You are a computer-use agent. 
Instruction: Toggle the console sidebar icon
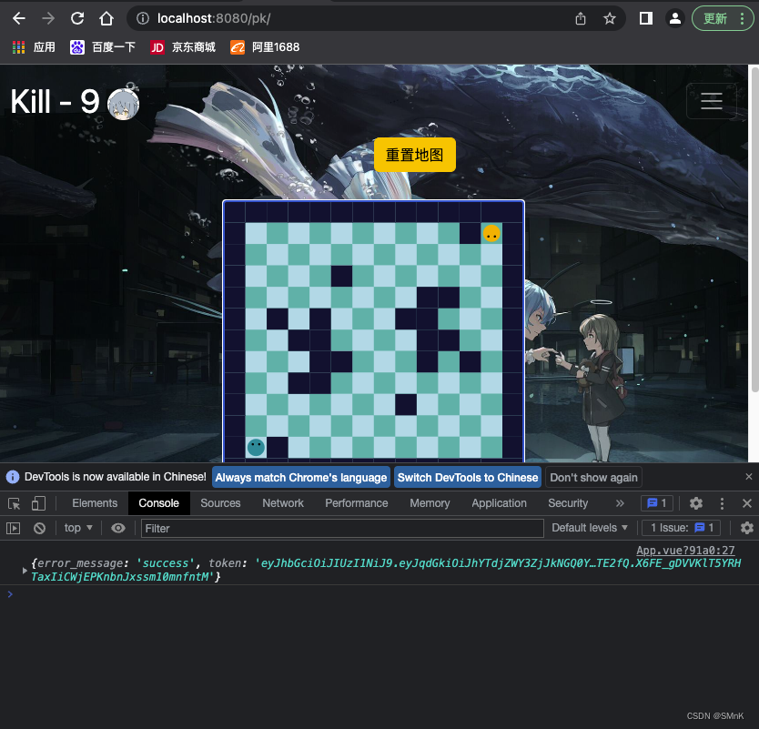pos(14,528)
